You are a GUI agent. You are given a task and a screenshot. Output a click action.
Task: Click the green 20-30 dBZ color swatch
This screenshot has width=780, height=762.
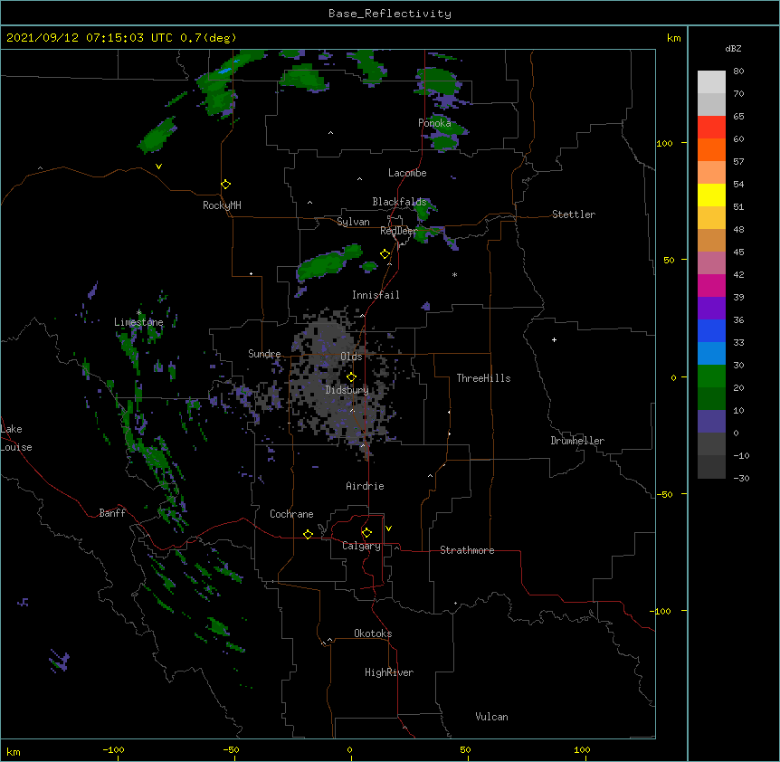(711, 376)
